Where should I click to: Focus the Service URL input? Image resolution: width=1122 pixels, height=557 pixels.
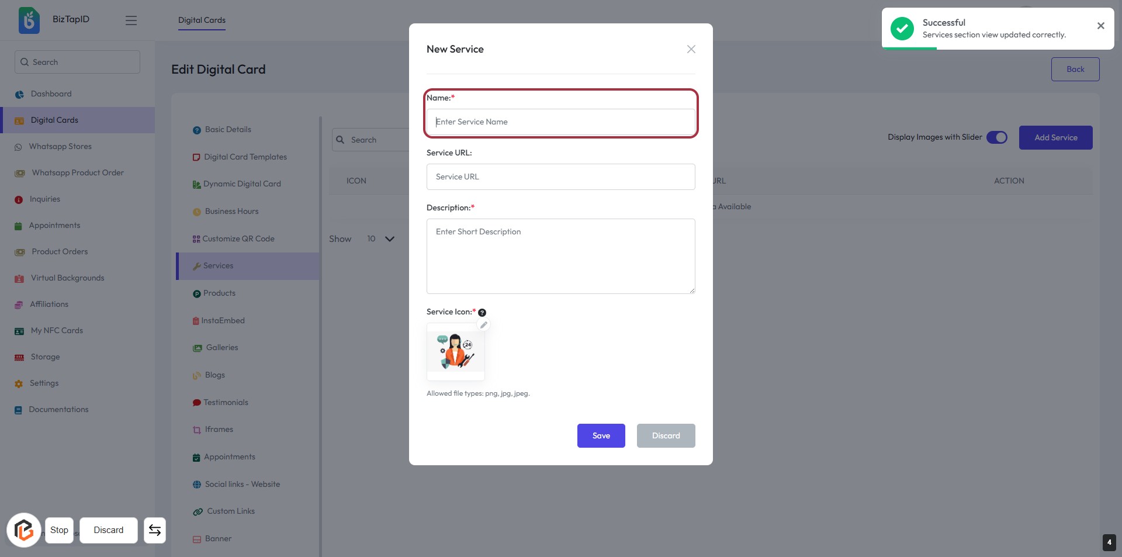560,177
